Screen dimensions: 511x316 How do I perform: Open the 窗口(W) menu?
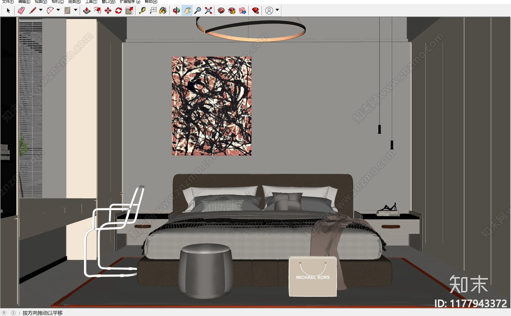coord(109,2)
